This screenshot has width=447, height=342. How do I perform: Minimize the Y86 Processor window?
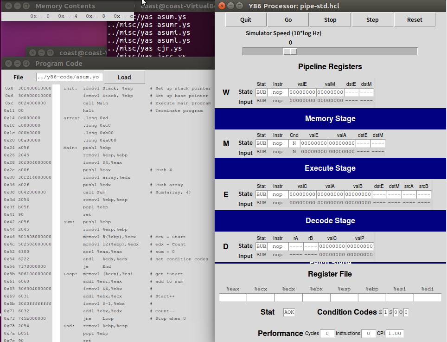(230, 6)
